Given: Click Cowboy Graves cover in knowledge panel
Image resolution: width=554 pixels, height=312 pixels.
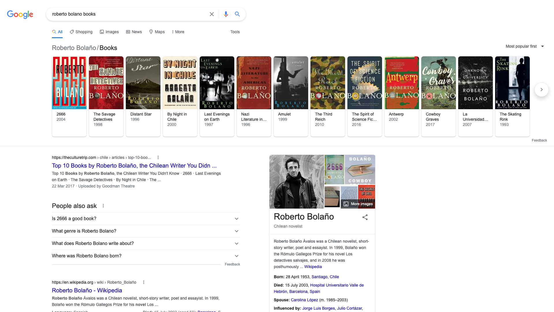Looking at the screenshot, I should tap(360, 170).
